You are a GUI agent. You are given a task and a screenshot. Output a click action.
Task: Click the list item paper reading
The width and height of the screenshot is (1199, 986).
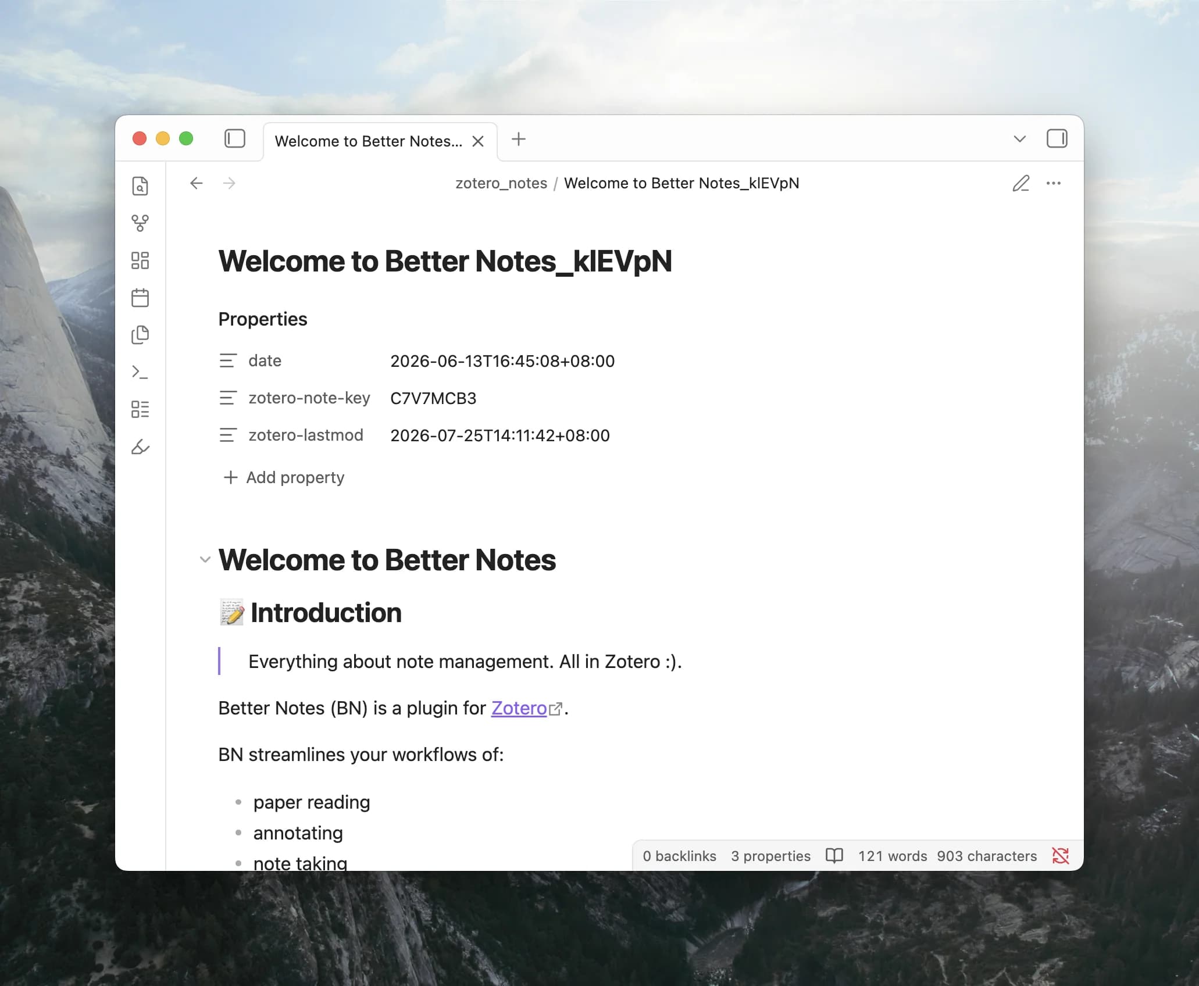click(312, 803)
